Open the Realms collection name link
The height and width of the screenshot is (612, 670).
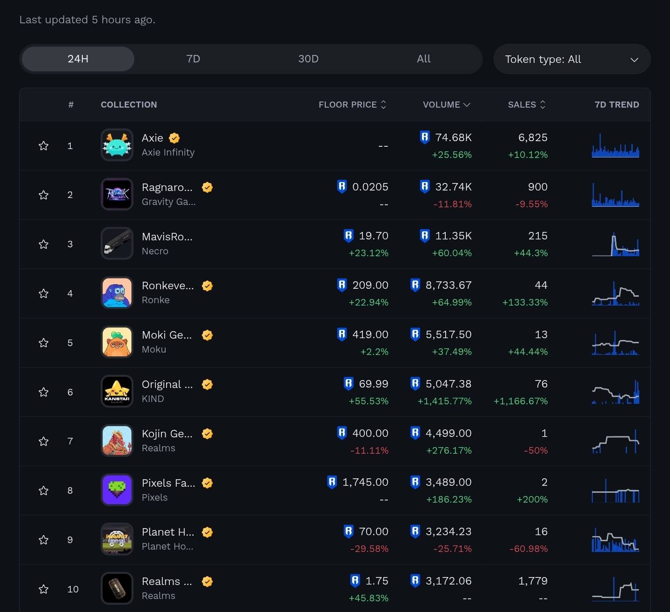167,581
